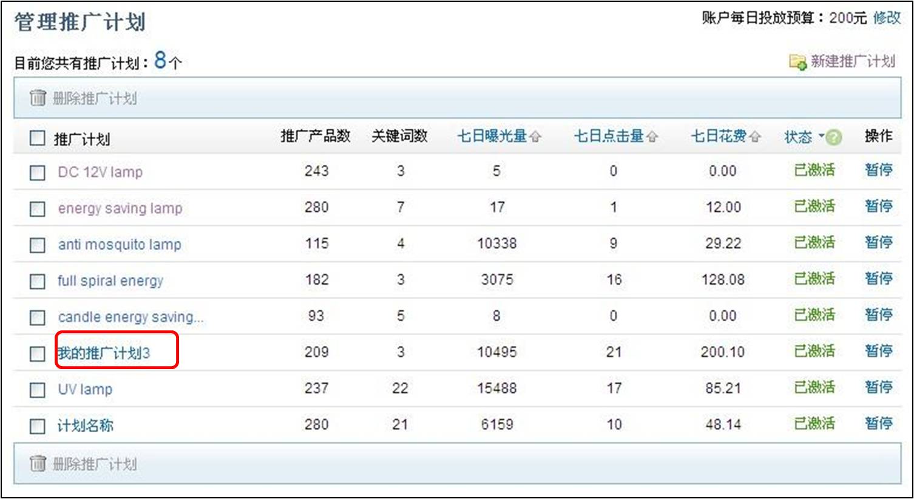Click the 七日曝光量 column header
The height and width of the screenshot is (499, 914).
click(x=492, y=136)
